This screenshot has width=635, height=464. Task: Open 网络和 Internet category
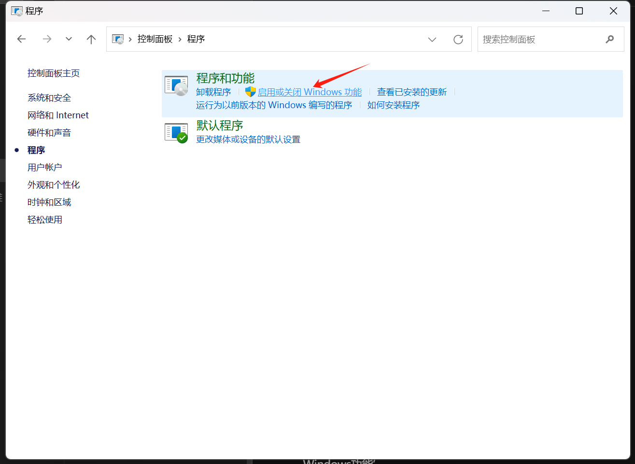[58, 115]
